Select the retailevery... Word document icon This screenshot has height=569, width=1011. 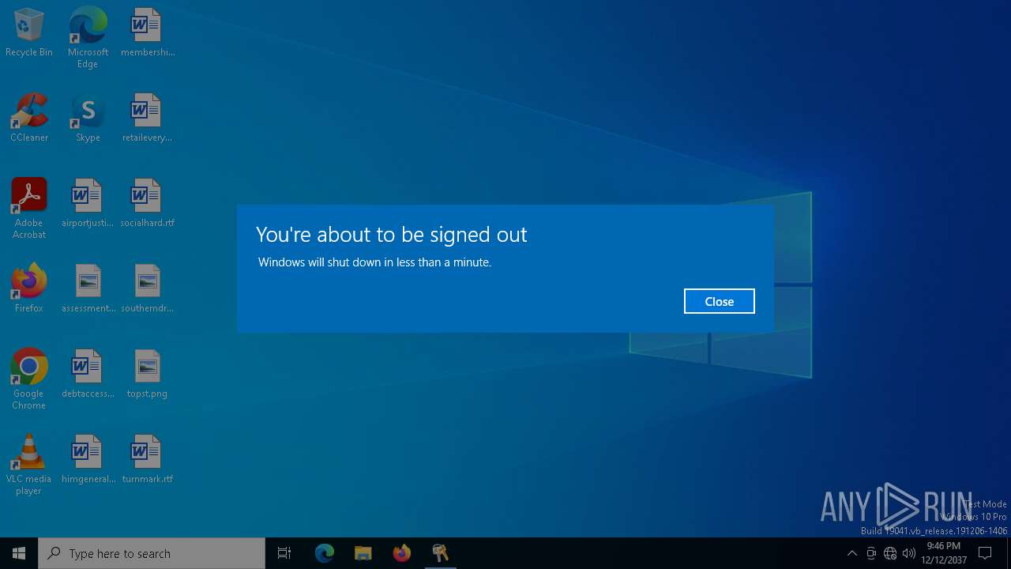(x=147, y=118)
